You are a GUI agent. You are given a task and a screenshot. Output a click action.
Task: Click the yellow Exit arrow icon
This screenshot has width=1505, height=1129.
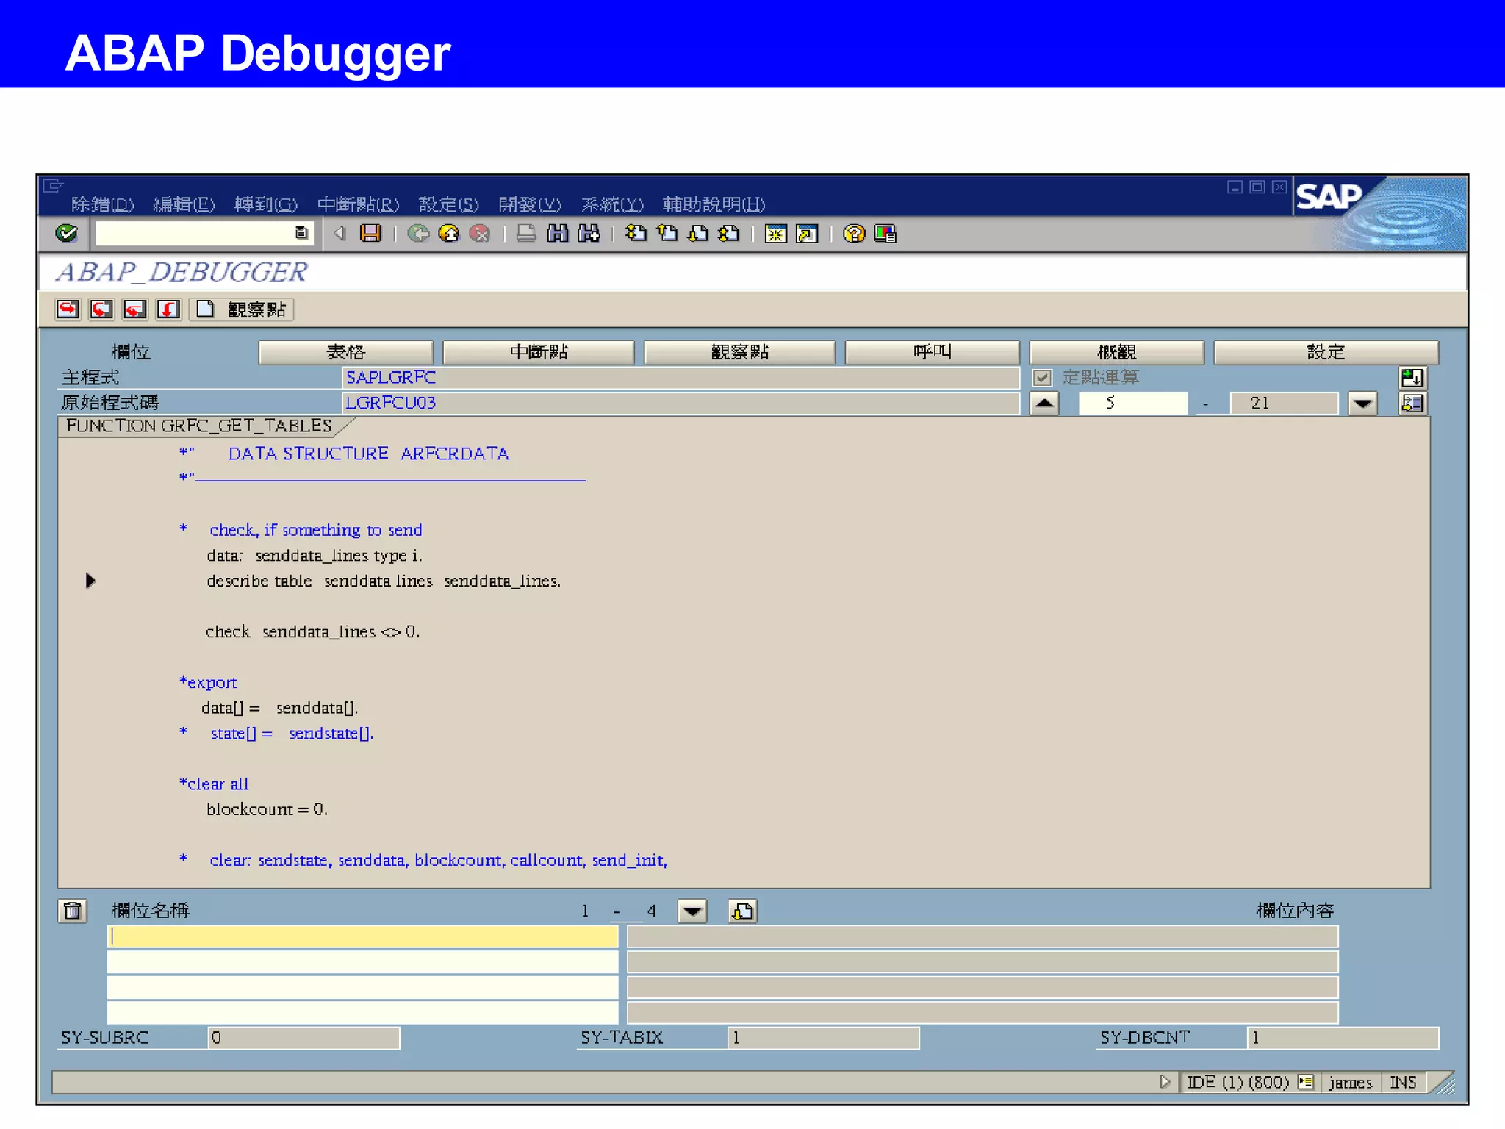(x=449, y=234)
